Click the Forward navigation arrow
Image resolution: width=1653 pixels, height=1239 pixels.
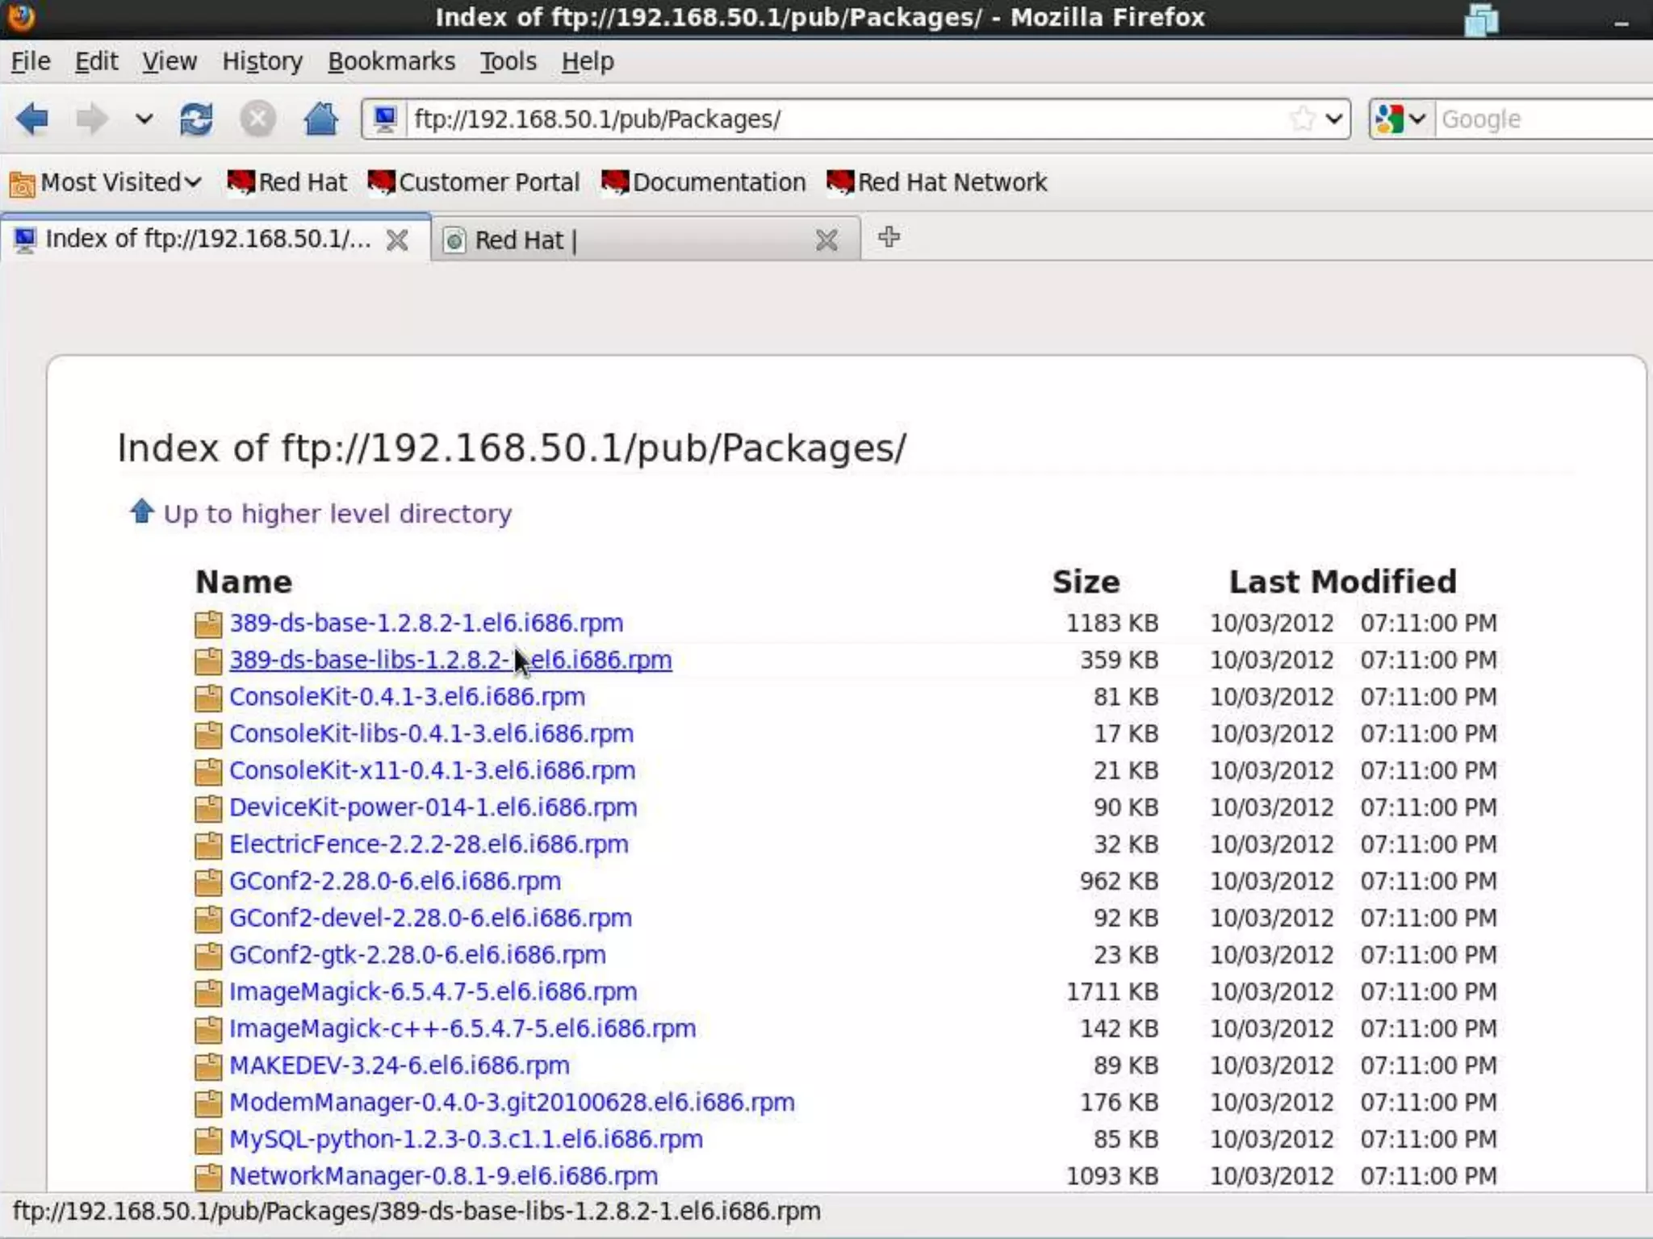91,119
